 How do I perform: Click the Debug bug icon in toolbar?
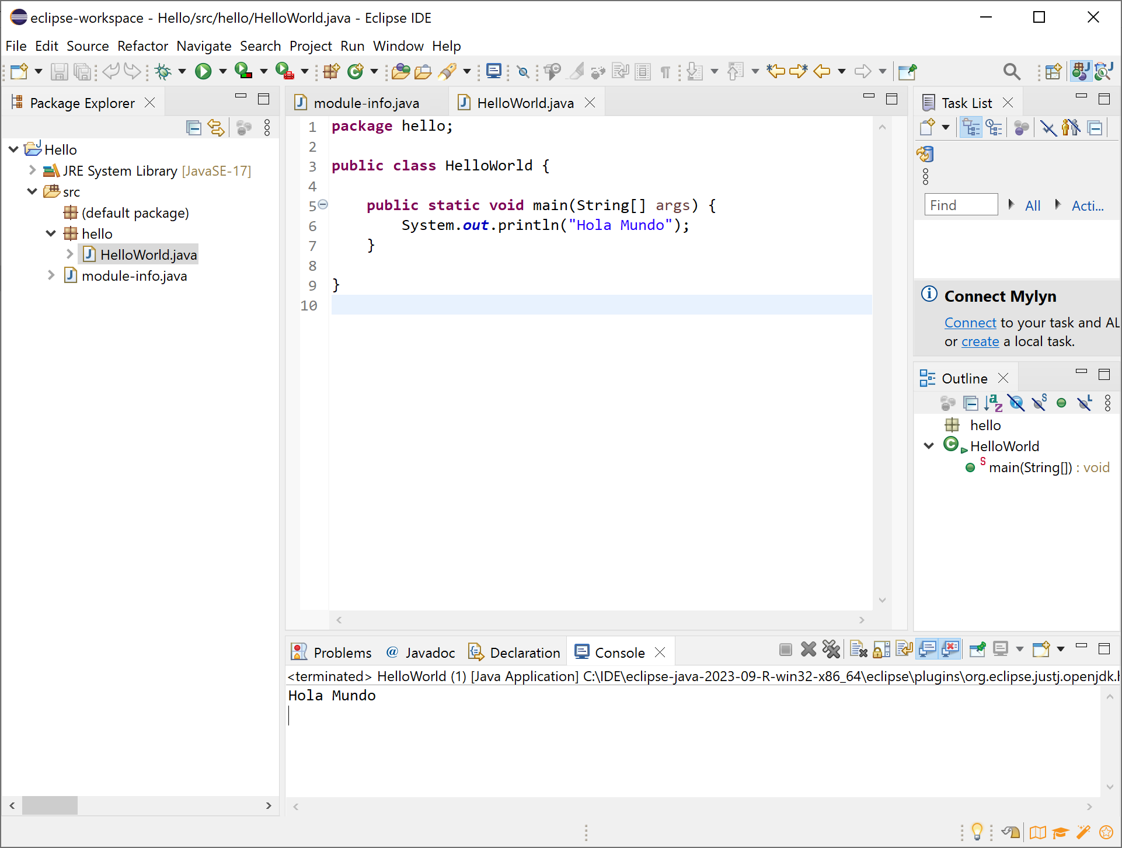point(163,71)
